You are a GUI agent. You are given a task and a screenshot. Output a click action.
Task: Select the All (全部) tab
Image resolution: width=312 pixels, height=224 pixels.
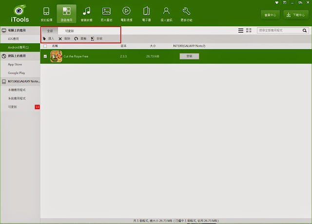(x=50, y=31)
